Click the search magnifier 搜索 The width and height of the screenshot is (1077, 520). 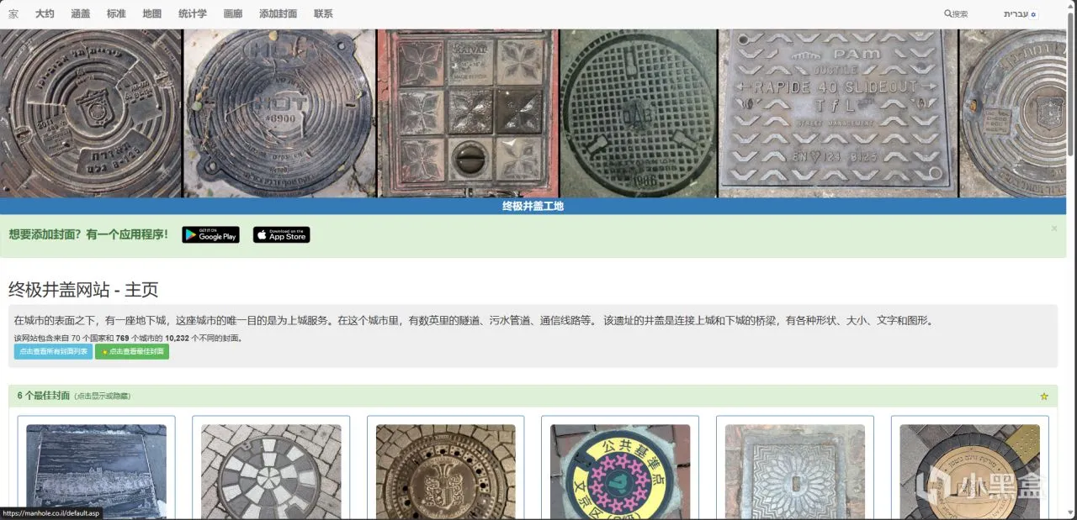pos(956,14)
